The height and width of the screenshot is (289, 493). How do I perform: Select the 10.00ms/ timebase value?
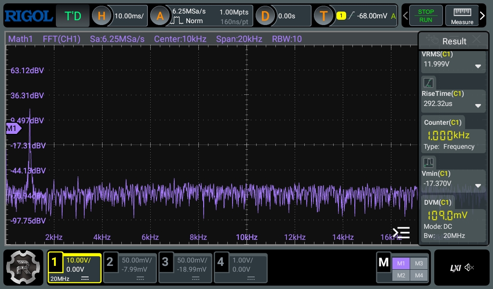129,16
